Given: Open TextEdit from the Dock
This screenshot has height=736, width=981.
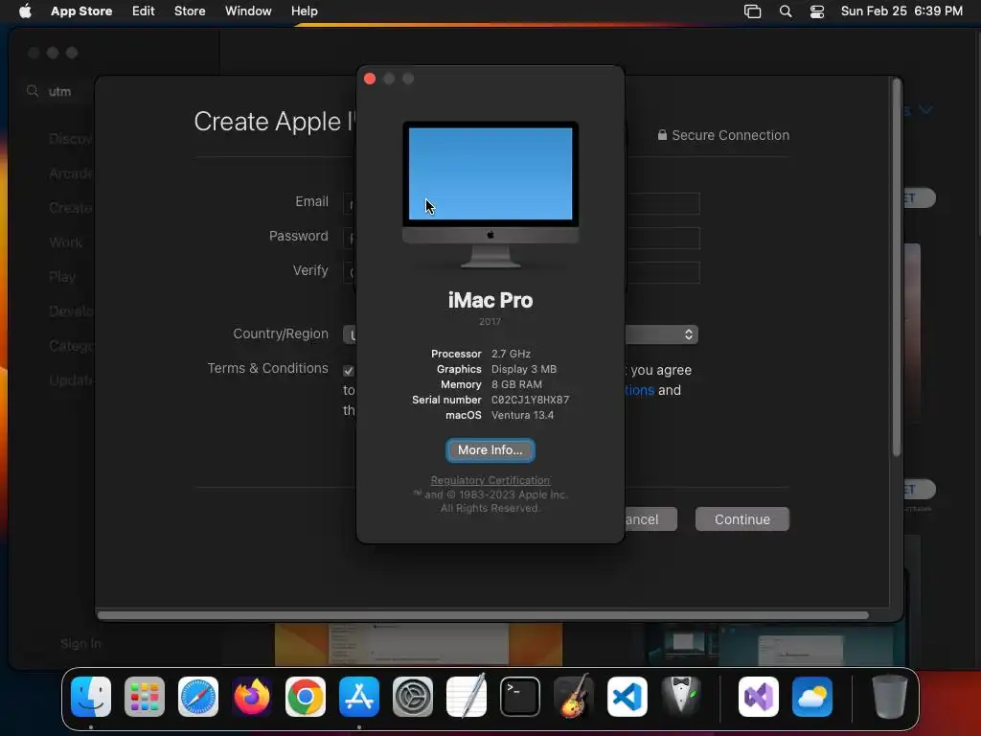Looking at the screenshot, I should (x=467, y=697).
